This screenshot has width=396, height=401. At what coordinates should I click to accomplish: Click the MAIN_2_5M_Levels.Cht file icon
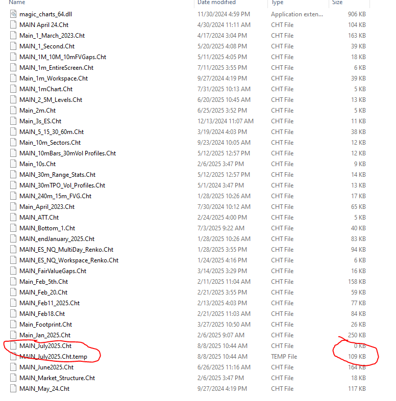tap(13, 100)
